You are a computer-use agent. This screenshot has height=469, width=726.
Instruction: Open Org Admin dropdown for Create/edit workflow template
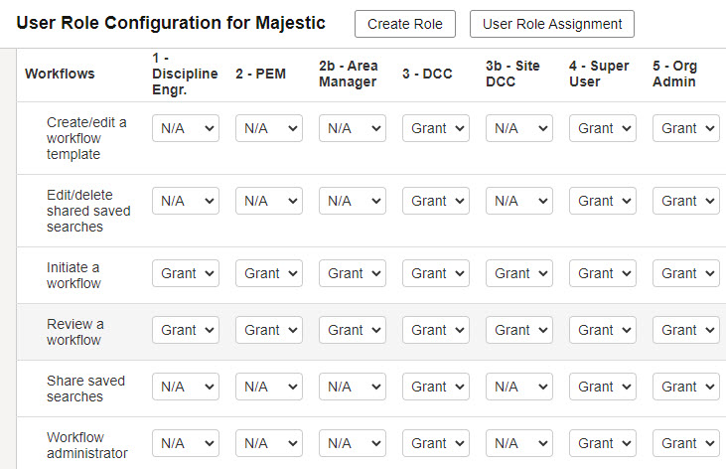click(685, 128)
